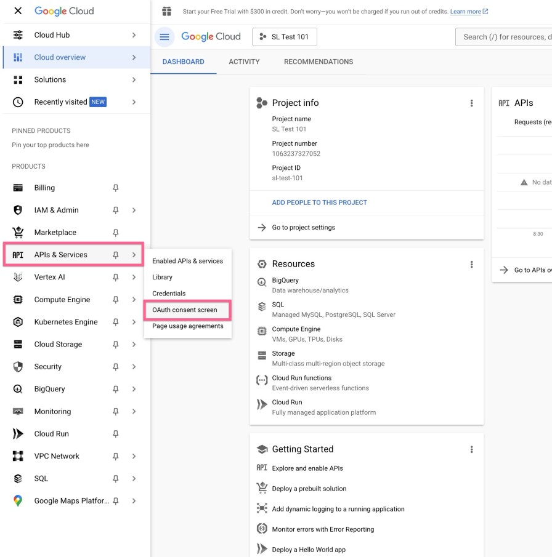Open the Cloud Storage icon
The image size is (552, 557).
tap(18, 345)
